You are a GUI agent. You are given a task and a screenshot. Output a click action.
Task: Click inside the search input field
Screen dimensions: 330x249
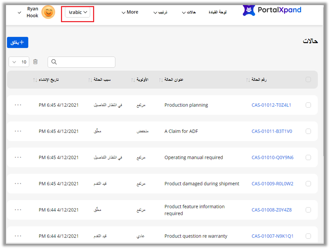pos(85,62)
